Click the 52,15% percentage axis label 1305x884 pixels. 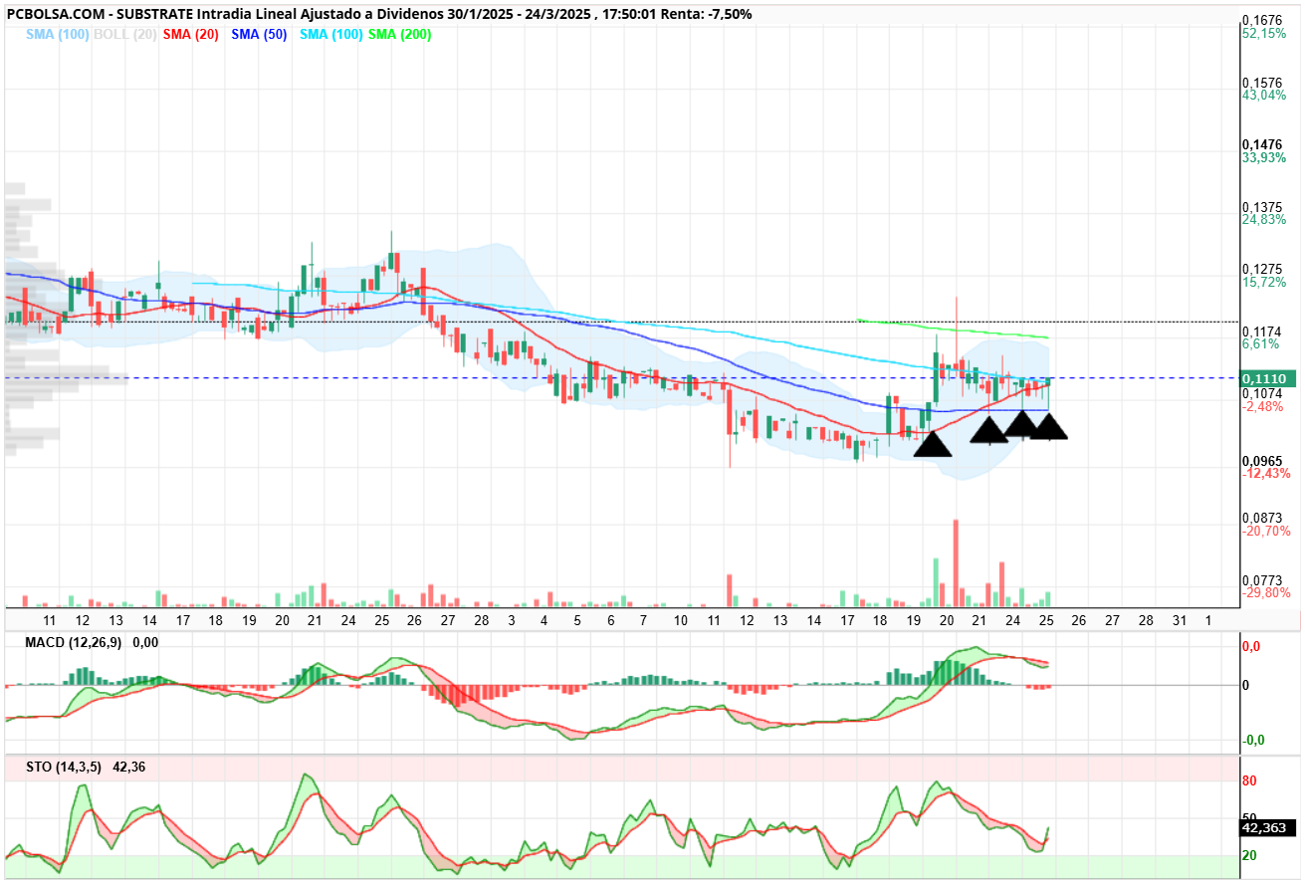(x=1264, y=34)
